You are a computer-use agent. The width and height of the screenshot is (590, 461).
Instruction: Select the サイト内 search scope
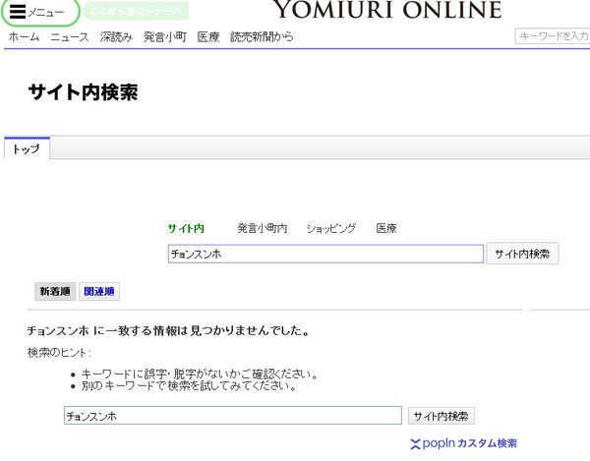tap(186, 228)
